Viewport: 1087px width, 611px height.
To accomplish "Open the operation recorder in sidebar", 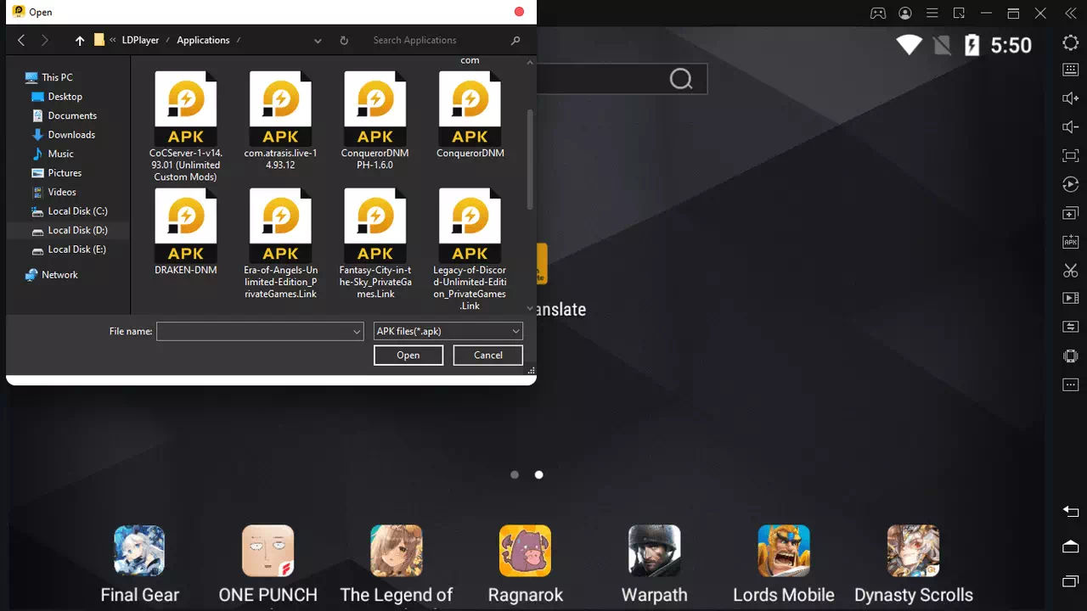I will pyautogui.click(x=1070, y=184).
